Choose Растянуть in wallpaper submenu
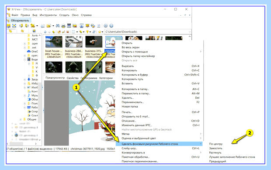This screenshot has height=170, width=271. (x=215, y=153)
